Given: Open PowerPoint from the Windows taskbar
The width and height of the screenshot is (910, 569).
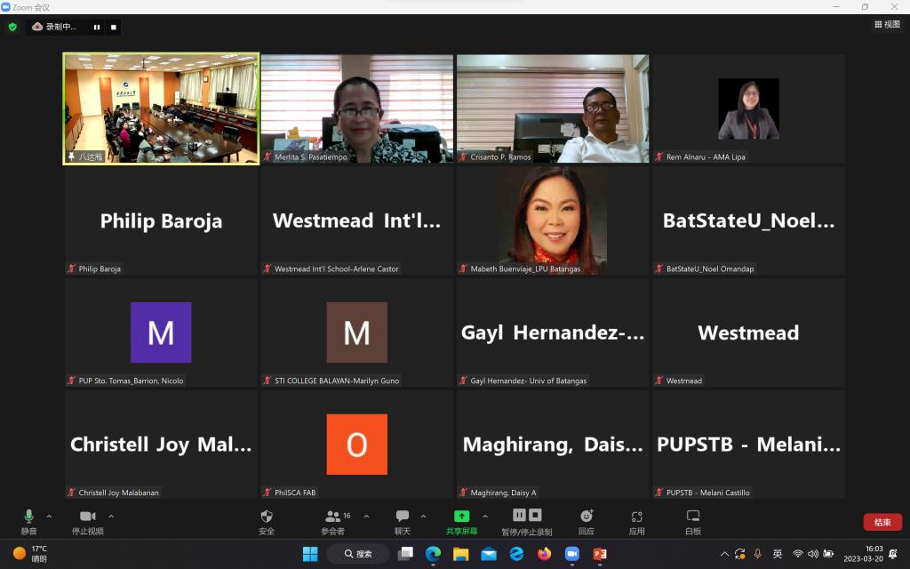Looking at the screenshot, I should (600, 554).
